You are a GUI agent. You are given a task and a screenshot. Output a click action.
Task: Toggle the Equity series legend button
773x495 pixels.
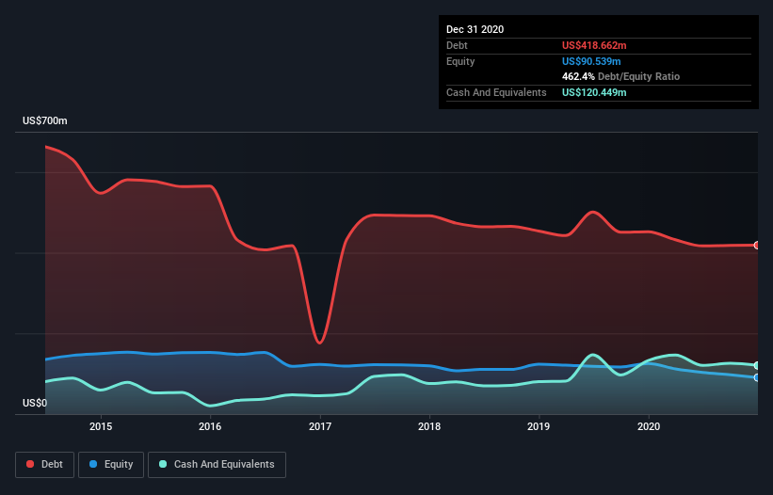pyautogui.click(x=111, y=465)
